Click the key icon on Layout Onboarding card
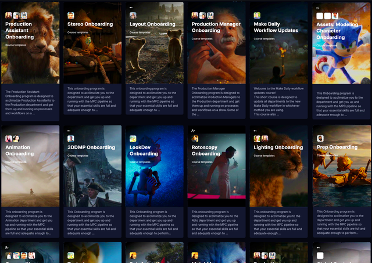Viewport: 372px width, 263px height. [x=131, y=8]
